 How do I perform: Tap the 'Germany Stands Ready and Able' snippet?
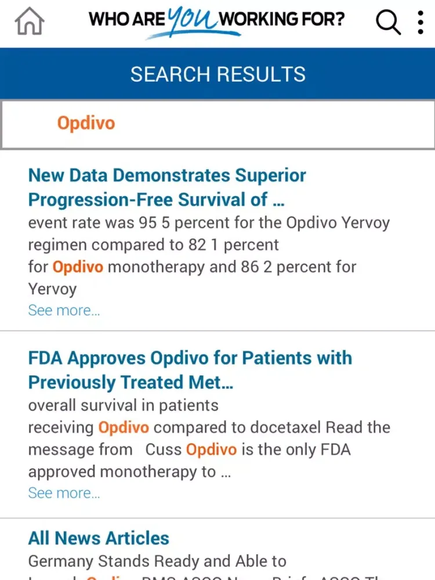[157, 561]
